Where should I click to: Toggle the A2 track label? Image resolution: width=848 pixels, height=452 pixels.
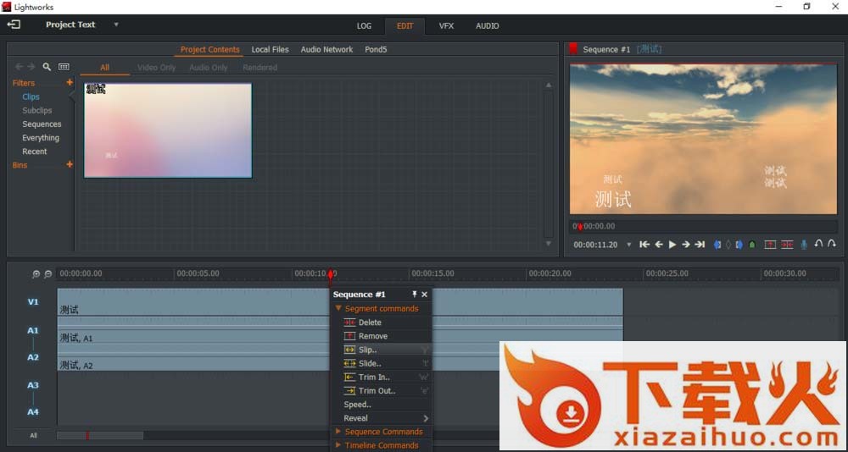(33, 357)
